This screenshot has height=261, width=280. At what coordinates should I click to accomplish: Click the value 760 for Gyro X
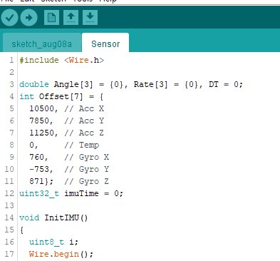coord(36,157)
